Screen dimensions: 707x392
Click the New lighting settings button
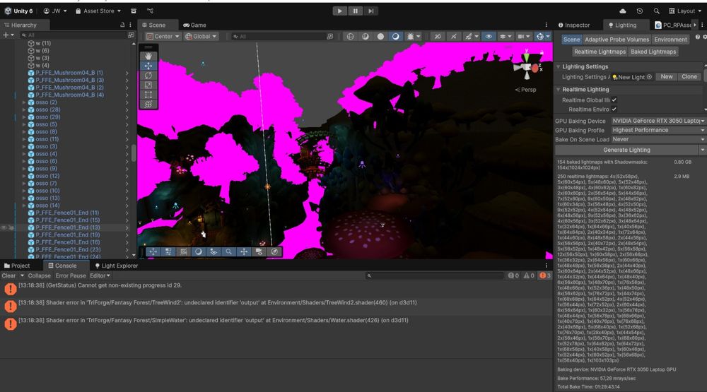pos(667,76)
